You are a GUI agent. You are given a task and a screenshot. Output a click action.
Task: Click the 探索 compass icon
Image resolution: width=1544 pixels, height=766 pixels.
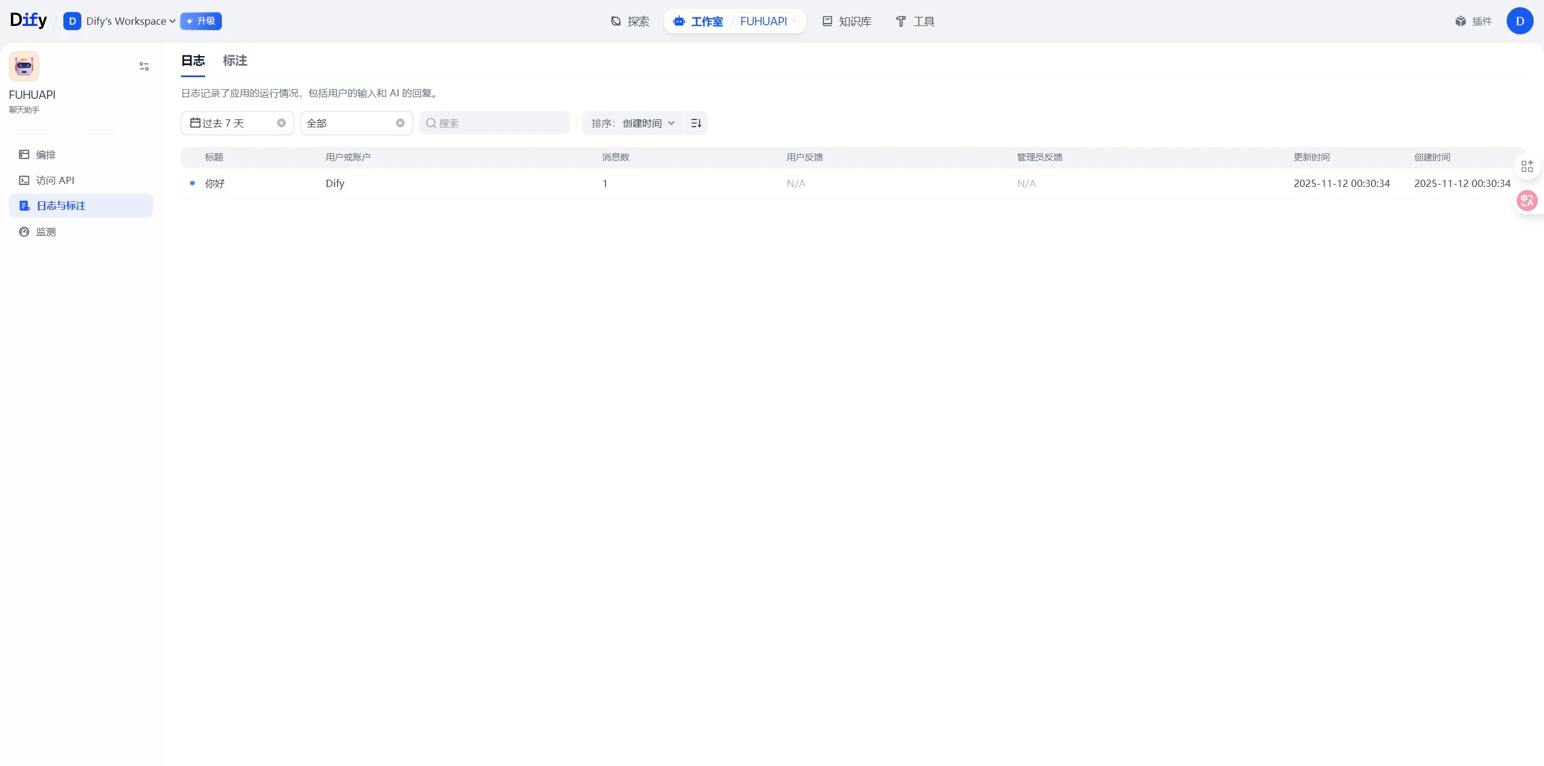coord(616,21)
